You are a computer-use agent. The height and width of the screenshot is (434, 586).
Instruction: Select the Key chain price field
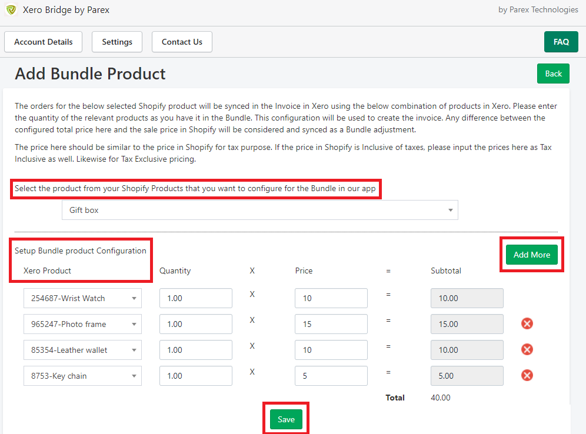pos(331,376)
